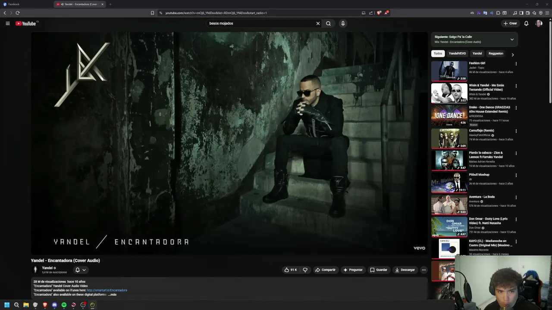Save the video with Guardar
Image resolution: width=552 pixels, height=310 pixels.
point(379,270)
